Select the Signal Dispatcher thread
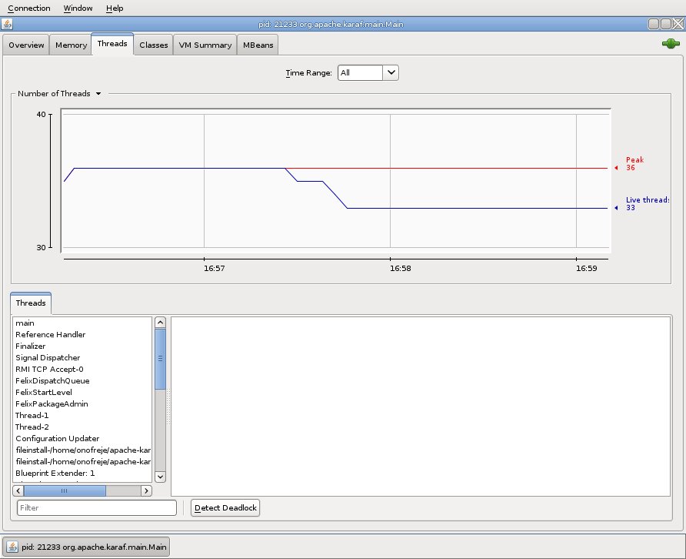 coord(48,357)
